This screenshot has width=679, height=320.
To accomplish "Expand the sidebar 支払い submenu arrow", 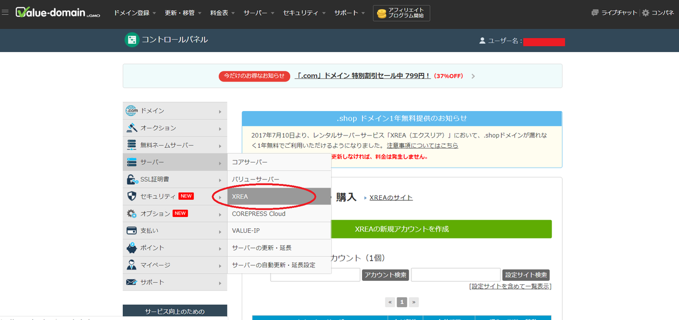I will (x=220, y=231).
